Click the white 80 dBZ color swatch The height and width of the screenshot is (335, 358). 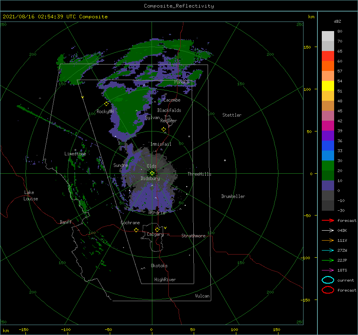[328, 36]
